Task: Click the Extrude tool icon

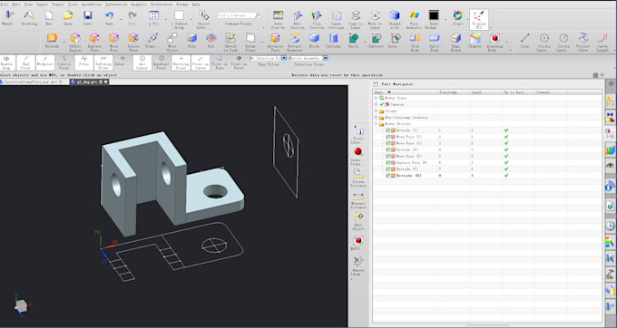Action: click(52, 38)
